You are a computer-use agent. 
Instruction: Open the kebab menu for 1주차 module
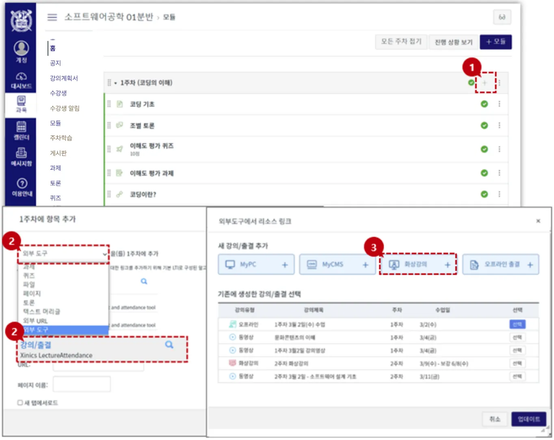[x=500, y=83]
